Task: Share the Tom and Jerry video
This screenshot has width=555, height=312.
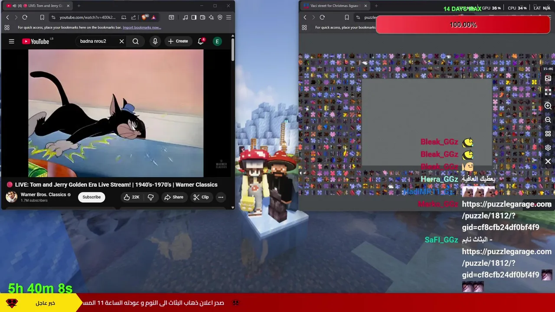Action: pos(173,197)
